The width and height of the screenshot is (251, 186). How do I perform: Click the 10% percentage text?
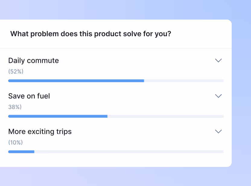15,143
